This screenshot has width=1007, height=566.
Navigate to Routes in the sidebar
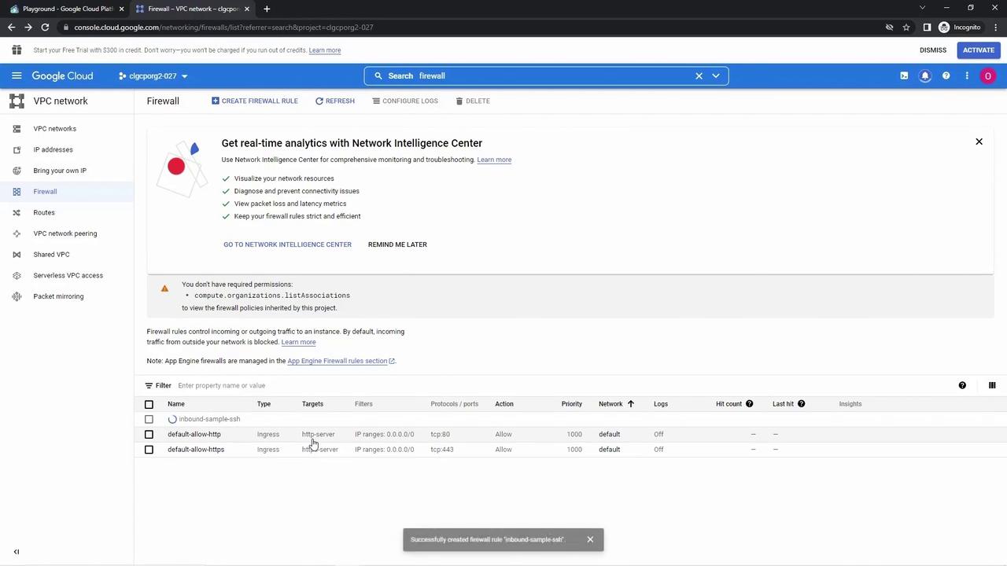pyautogui.click(x=44, y=212)
